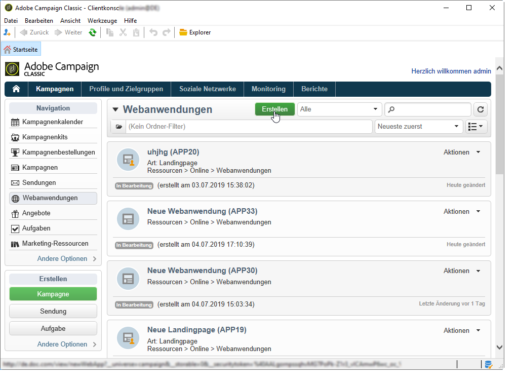Click the search input field
Viewport: 517px width, 384px height.
pyautogui.click(x=428, y=109)
